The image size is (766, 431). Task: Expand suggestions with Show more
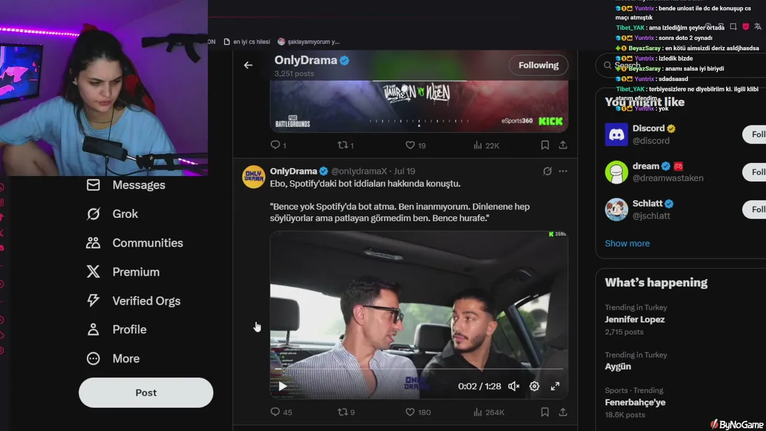627,243
